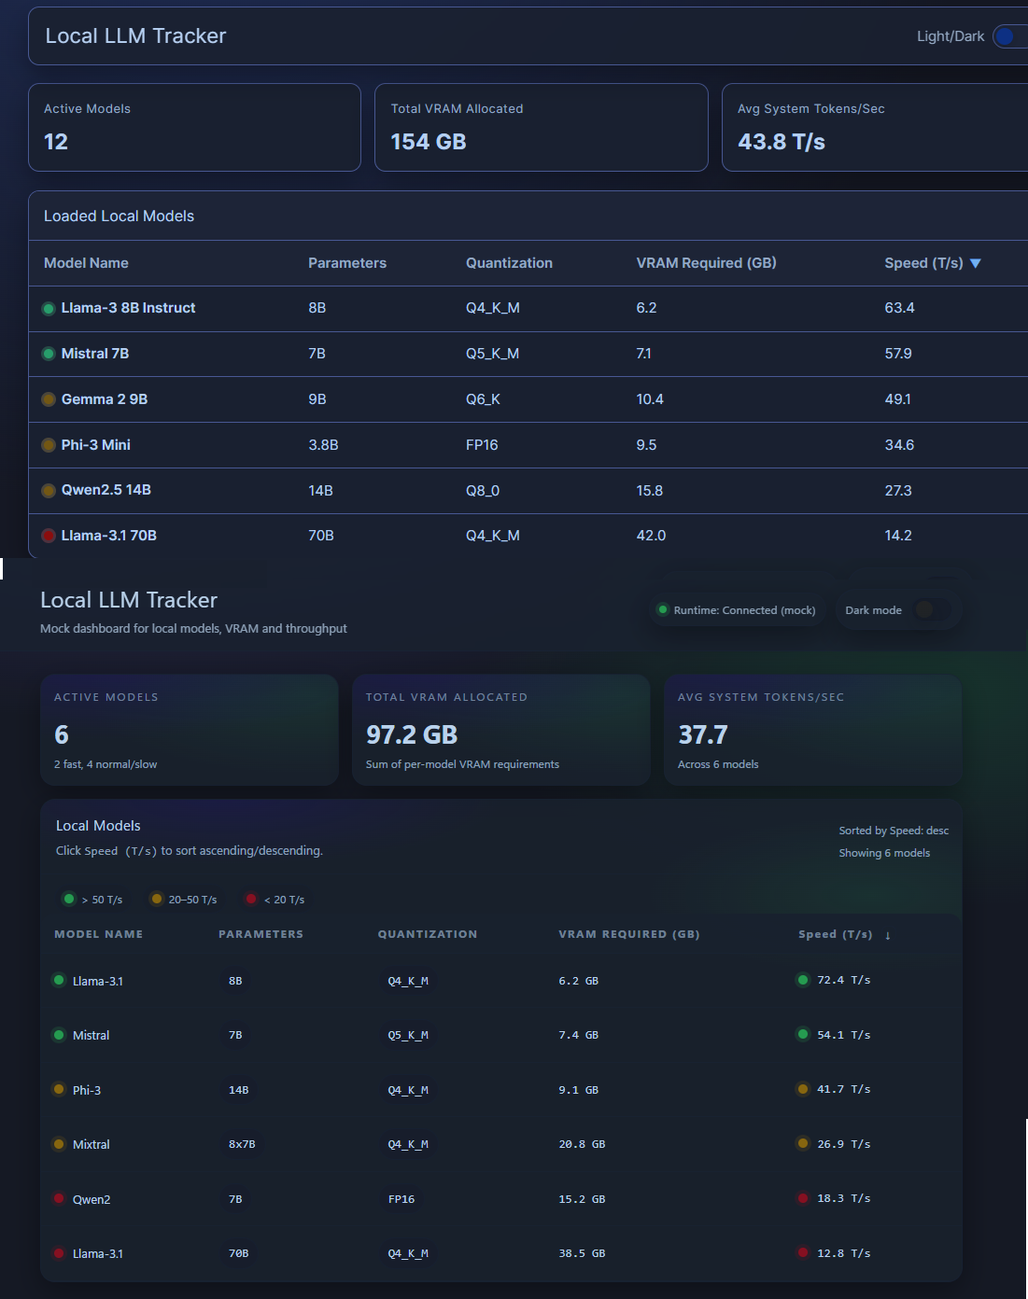Toggle the Light/Dark switch in top dashboard

1009,36
